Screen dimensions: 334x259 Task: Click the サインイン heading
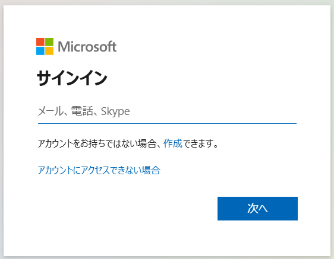[72, 78]
